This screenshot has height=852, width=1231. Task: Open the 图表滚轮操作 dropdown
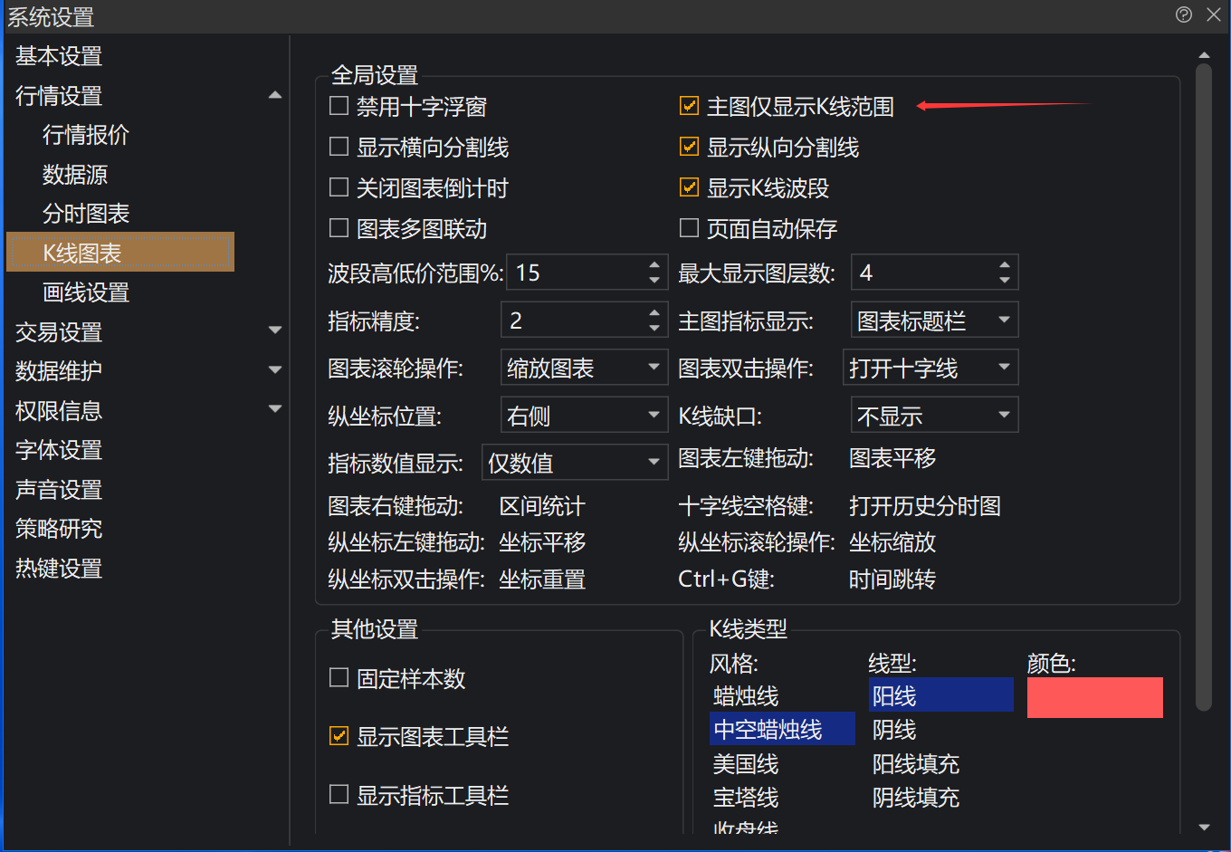pyautogui.click(x=584, y=369)
